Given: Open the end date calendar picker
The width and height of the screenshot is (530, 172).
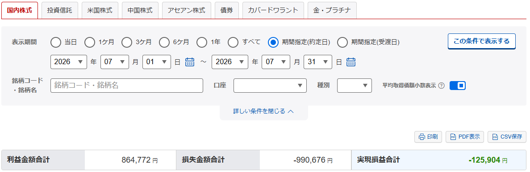Looking at the screenshot, I should tap(351, 62).
